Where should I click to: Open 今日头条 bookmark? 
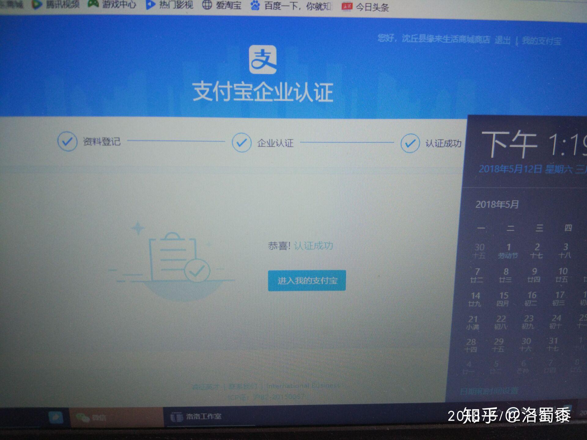[x=365, y=7]
